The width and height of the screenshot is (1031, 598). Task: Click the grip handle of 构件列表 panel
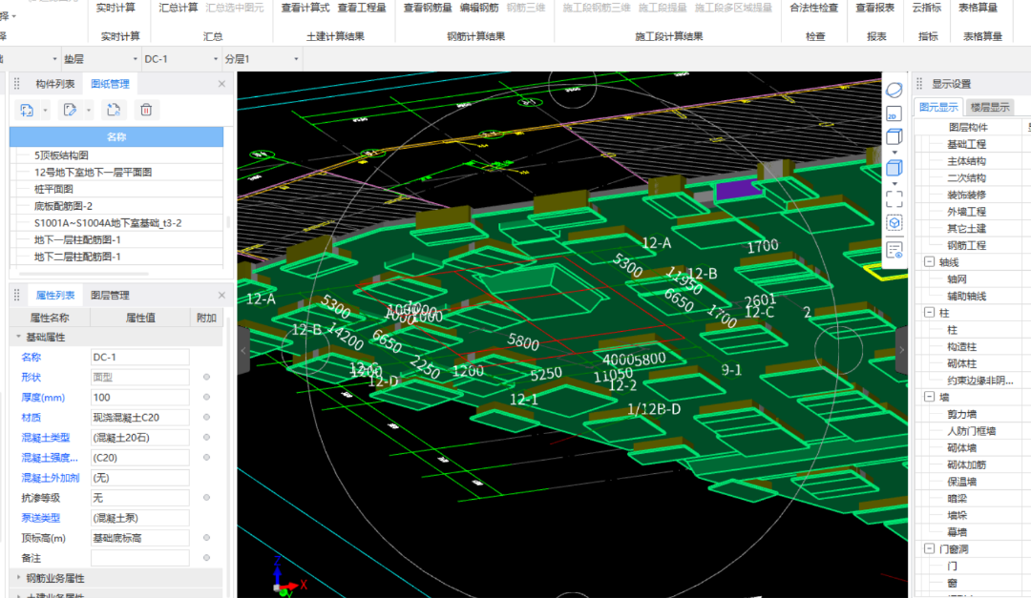[x=17, y=84]
